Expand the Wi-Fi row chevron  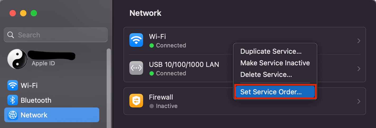[x=359, y=41]
